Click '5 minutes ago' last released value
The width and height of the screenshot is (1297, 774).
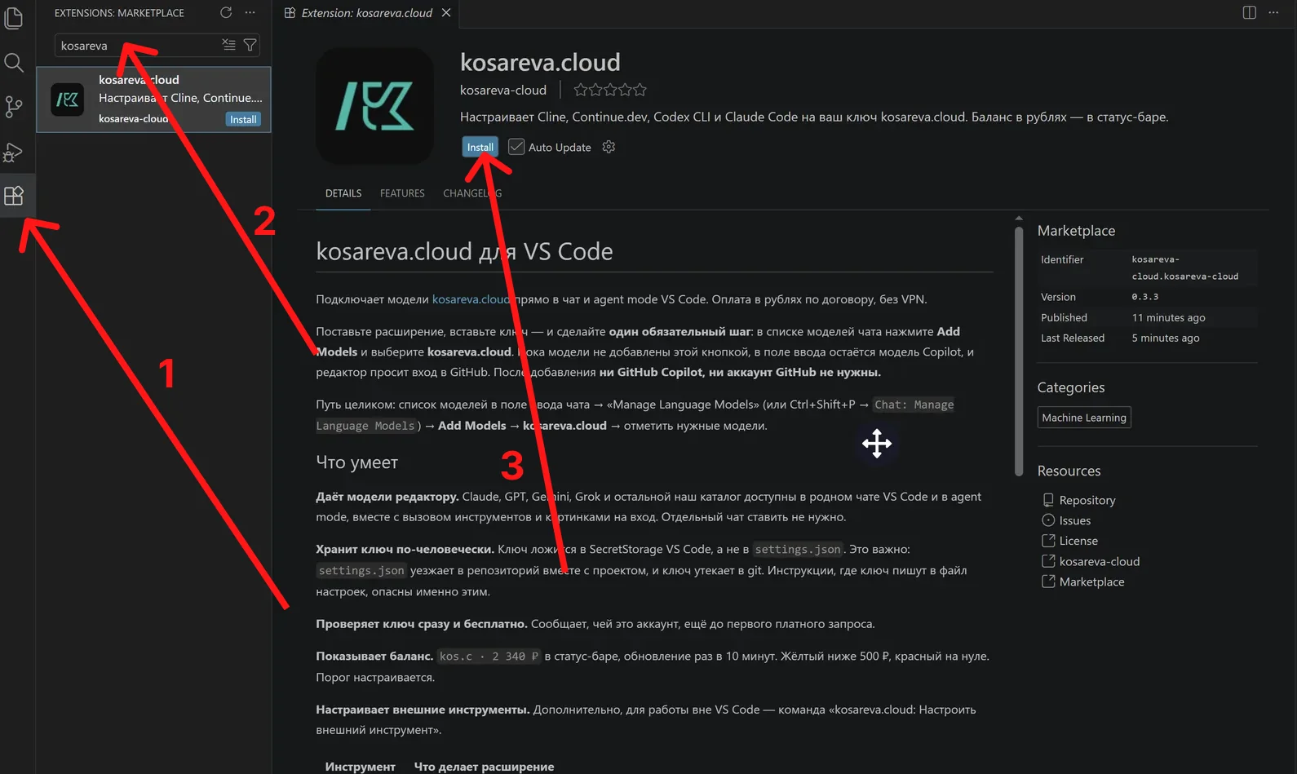click(x=1166, y=338)
